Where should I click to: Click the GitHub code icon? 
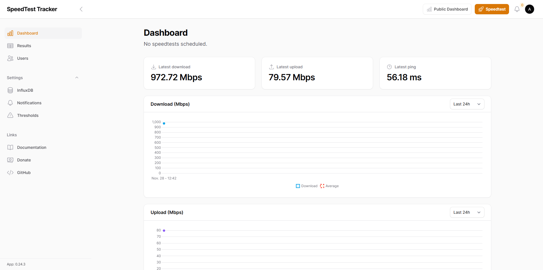[10, 172]
